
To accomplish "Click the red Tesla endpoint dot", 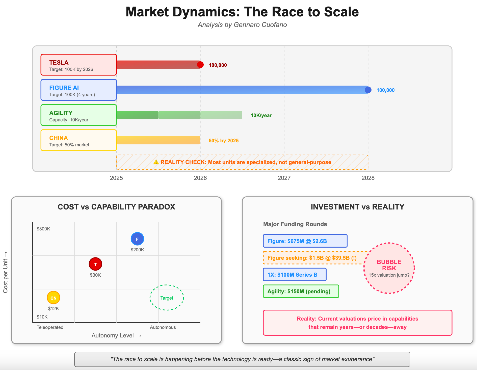I will pyautogui.click(x=200, y=65).
